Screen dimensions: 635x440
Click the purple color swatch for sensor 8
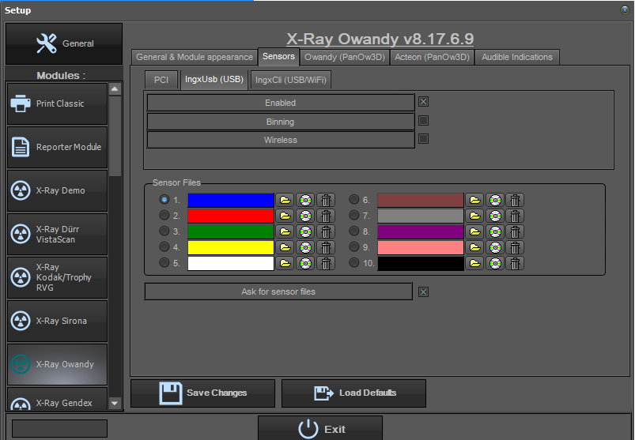(421, 231)
